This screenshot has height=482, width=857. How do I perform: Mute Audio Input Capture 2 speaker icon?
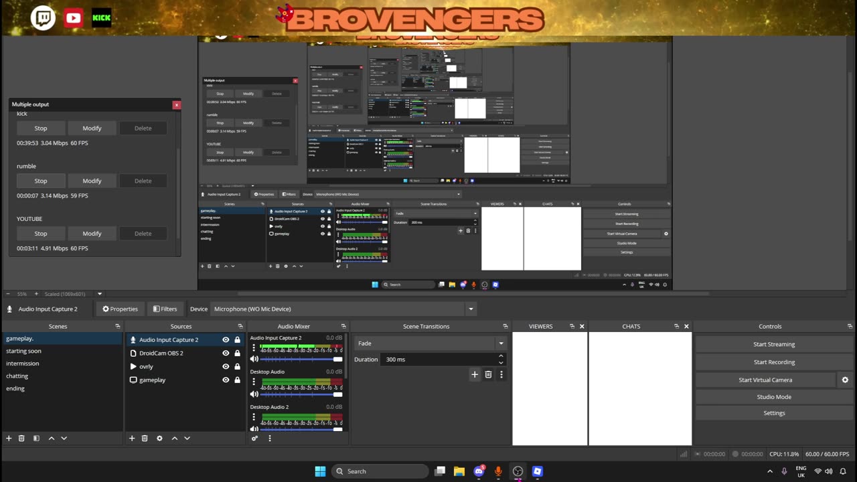[x=254, y=359]
